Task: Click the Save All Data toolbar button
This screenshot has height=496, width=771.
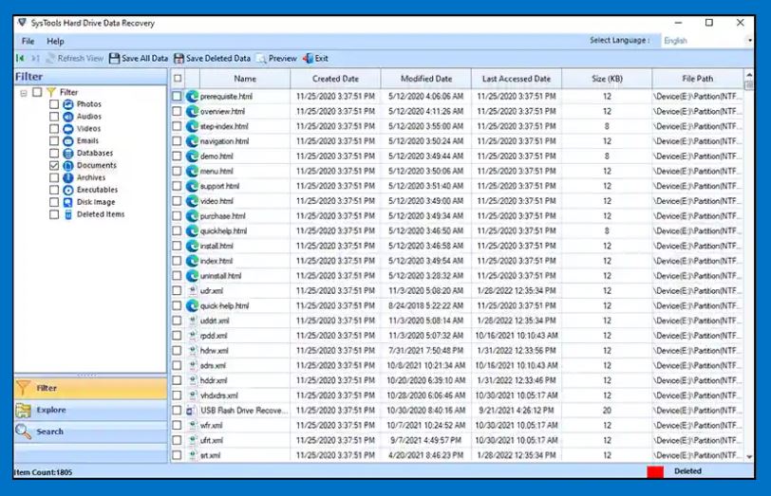Action: tap(139, 59)
